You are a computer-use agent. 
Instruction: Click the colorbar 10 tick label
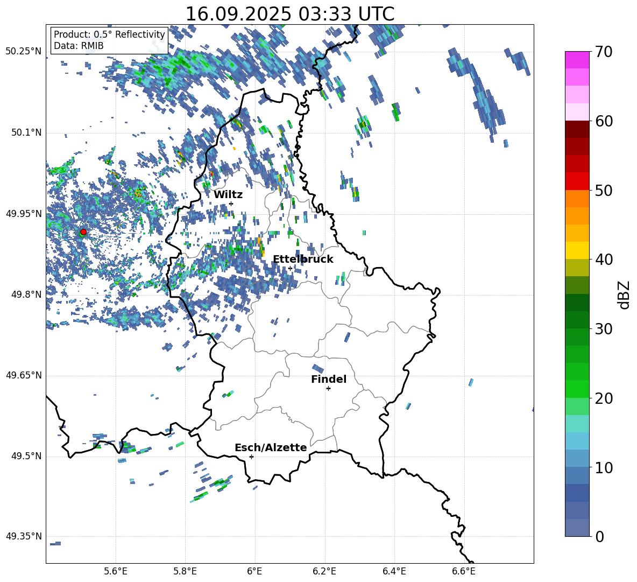pos(604,467)
